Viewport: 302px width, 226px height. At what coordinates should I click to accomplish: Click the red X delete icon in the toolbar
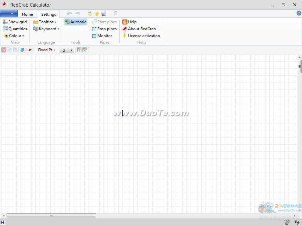click(4, 50)
